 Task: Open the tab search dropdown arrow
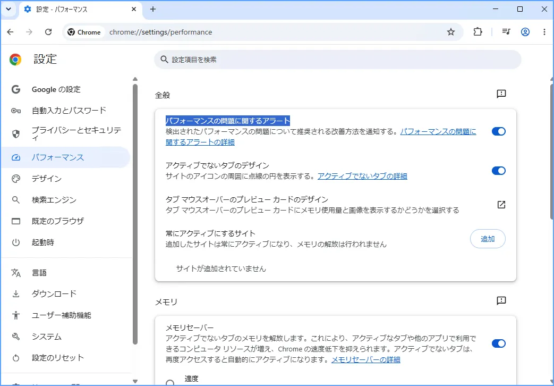[8, 9]
